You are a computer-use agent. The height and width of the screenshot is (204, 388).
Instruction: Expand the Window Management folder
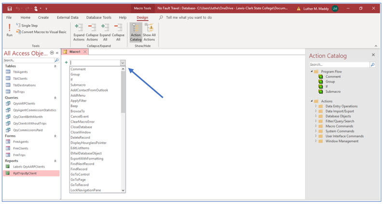point(316,141)
